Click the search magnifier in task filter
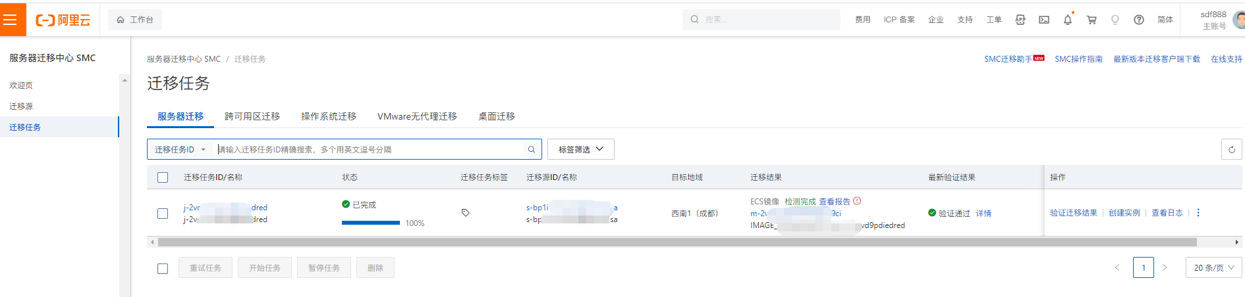1245x297 pixels. [532, 149]
